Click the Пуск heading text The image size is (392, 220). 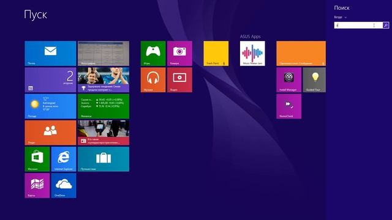click(x=36, y=15)
